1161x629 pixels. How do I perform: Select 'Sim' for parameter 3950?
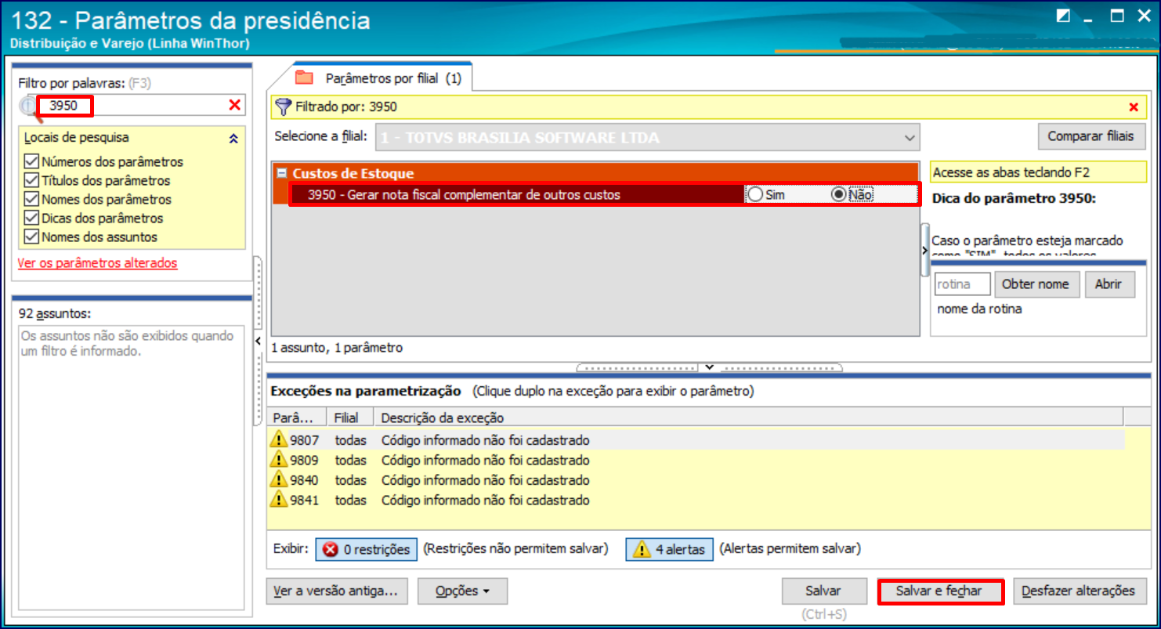tap(755, 194)
